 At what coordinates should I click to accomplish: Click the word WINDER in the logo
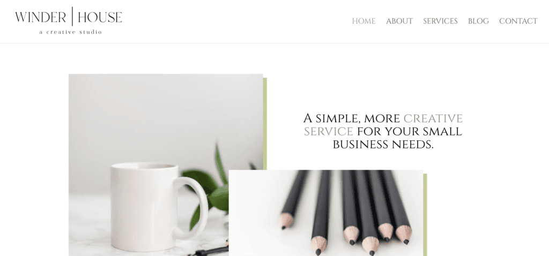click(40, 17)
